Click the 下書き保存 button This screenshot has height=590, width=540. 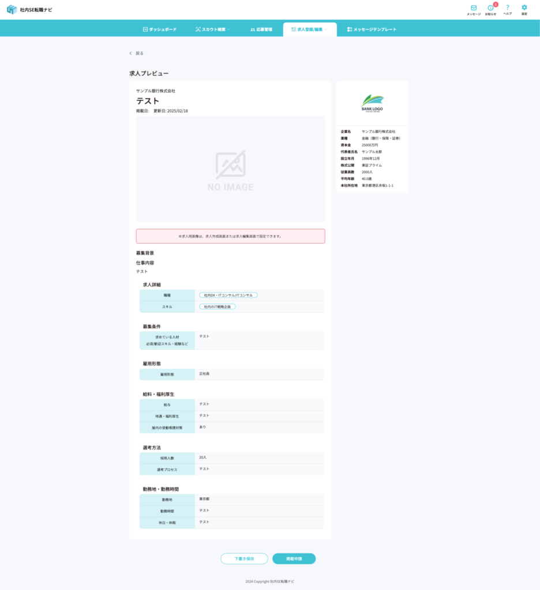click(x=244, y=559)
